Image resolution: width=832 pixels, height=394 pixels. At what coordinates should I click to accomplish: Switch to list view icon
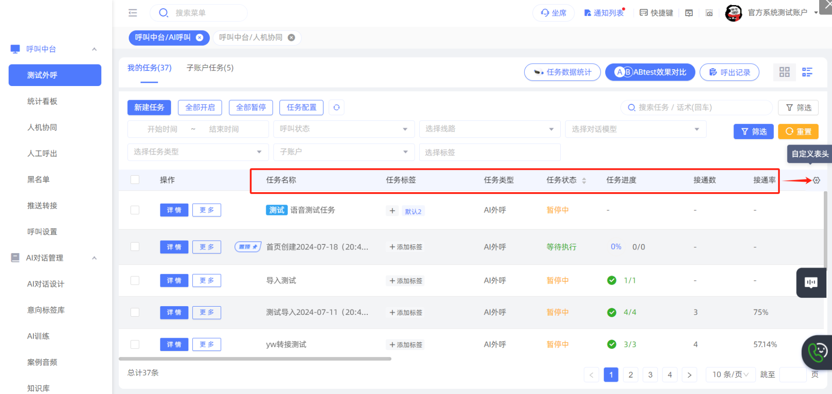point(807,72)
